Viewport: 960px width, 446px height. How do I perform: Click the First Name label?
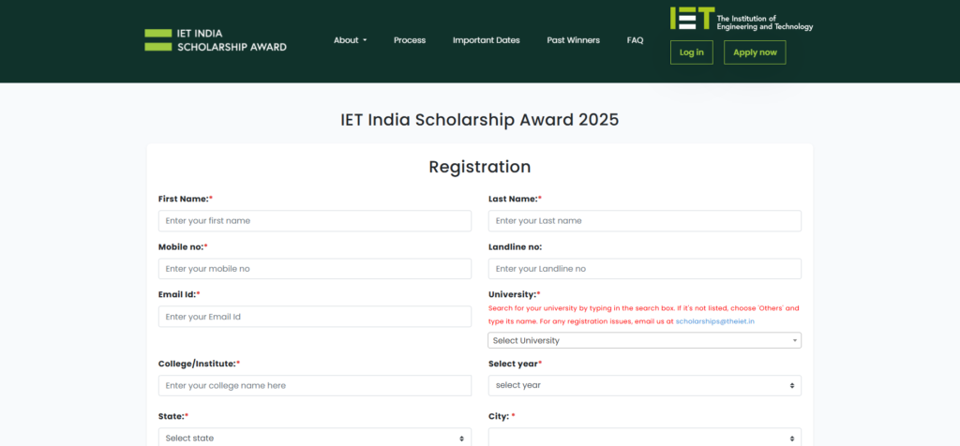point(186,199)
